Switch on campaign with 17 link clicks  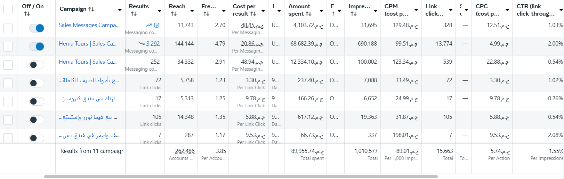pos(36,101)
